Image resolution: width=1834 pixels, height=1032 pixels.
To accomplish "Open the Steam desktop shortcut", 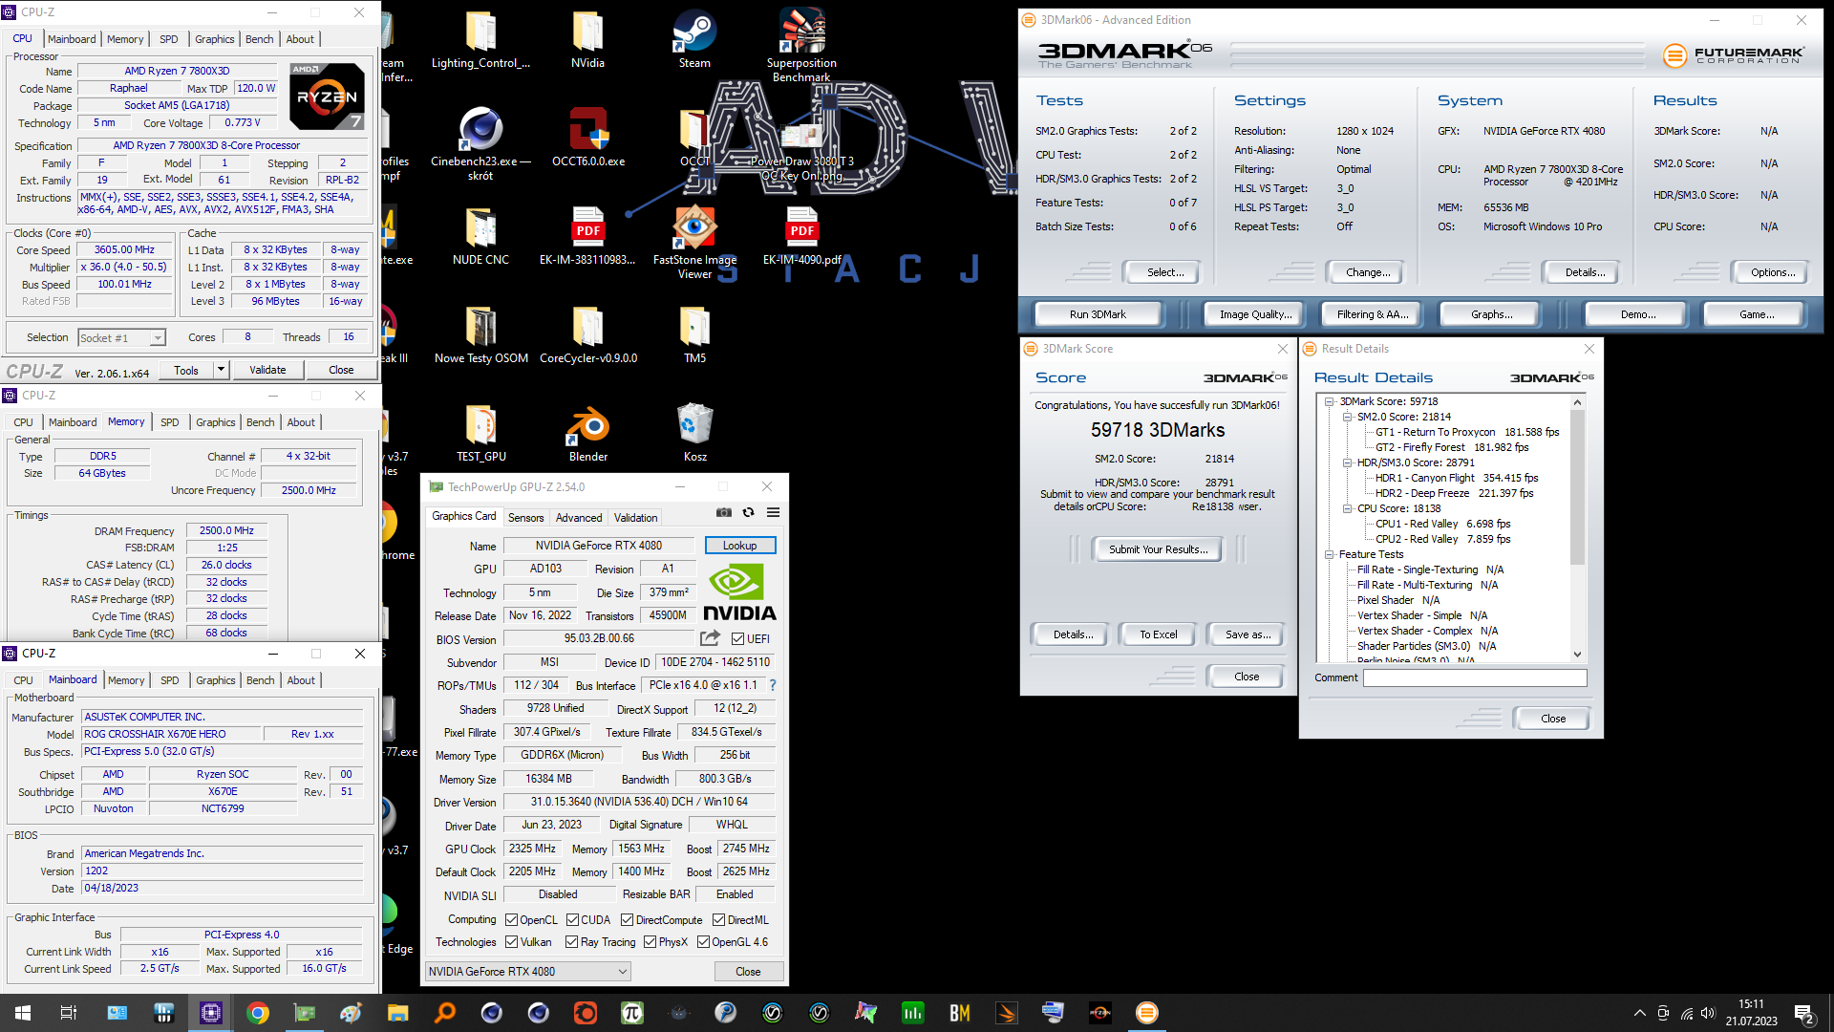I will 694,39.
